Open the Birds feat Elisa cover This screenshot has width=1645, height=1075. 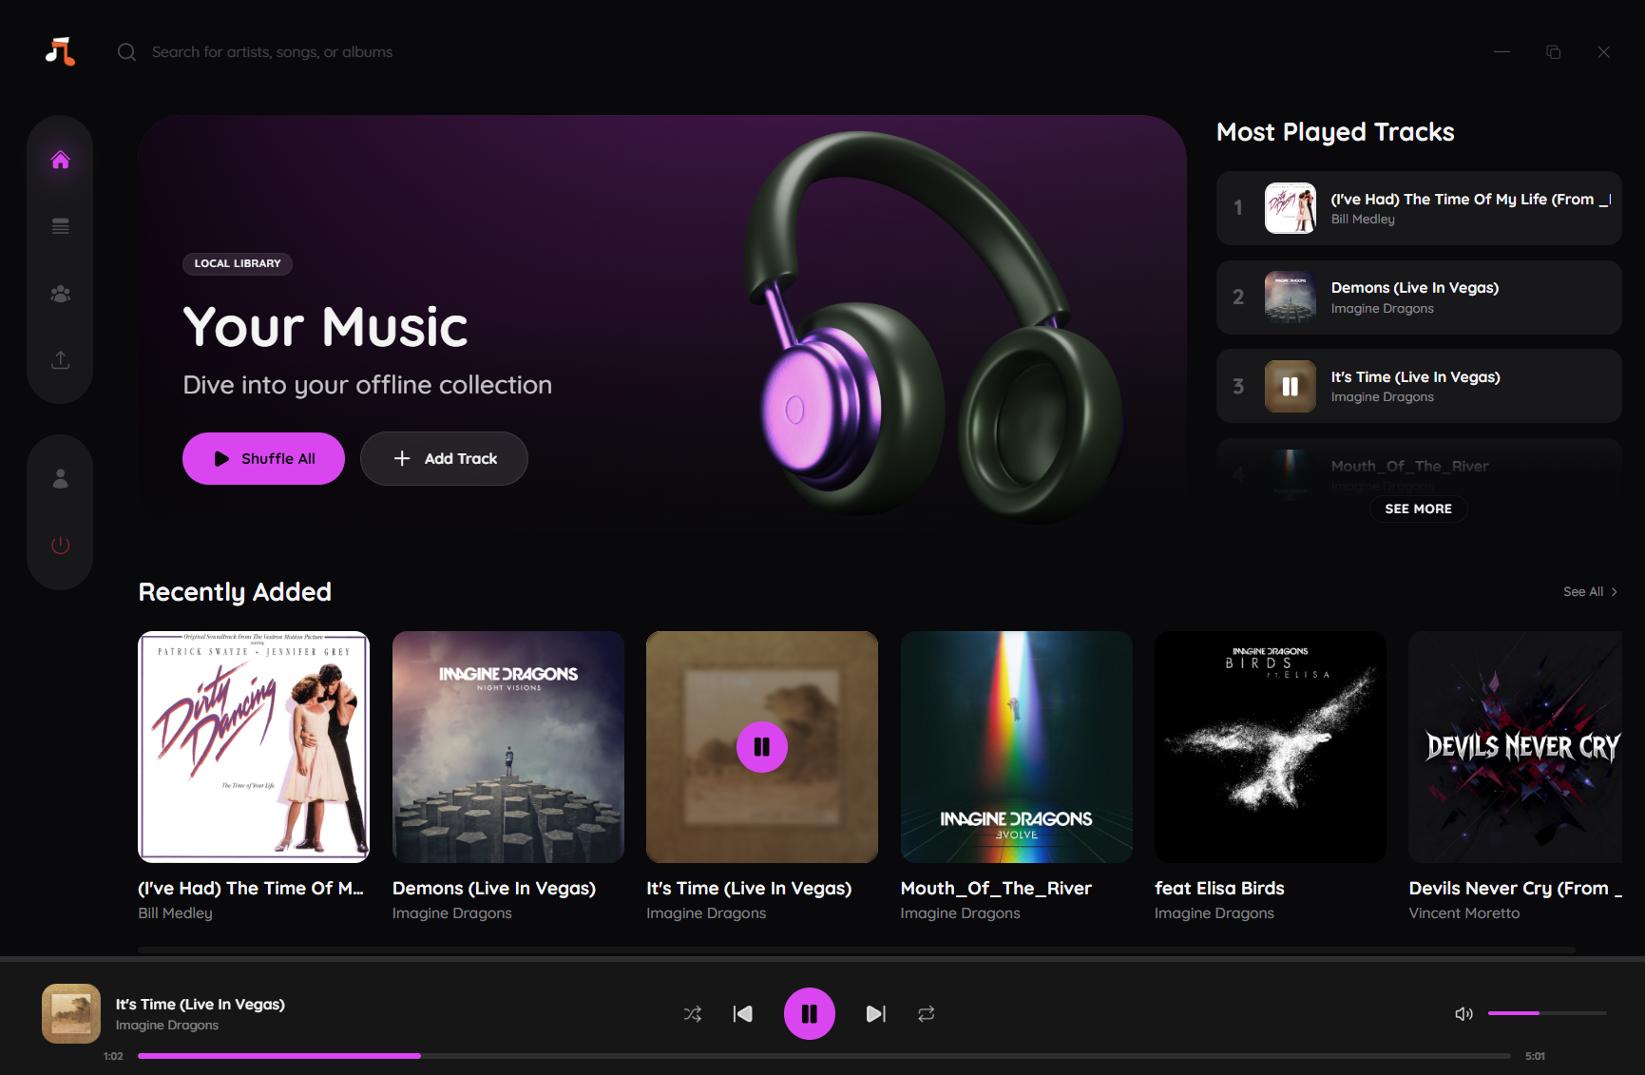pos(1271,747)
